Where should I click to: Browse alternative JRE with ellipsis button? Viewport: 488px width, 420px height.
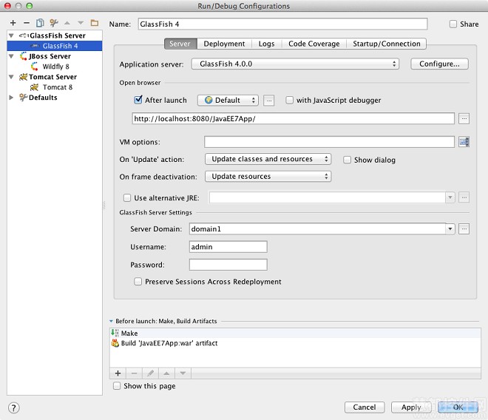coord(464,197)
